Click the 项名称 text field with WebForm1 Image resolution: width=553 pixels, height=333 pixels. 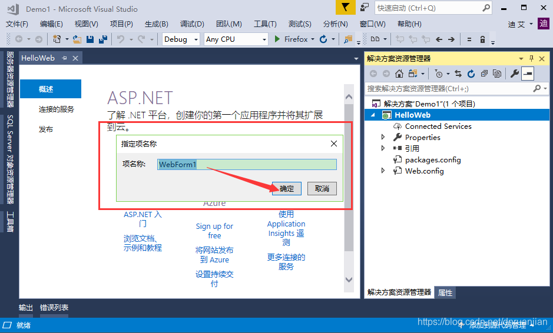247,164
